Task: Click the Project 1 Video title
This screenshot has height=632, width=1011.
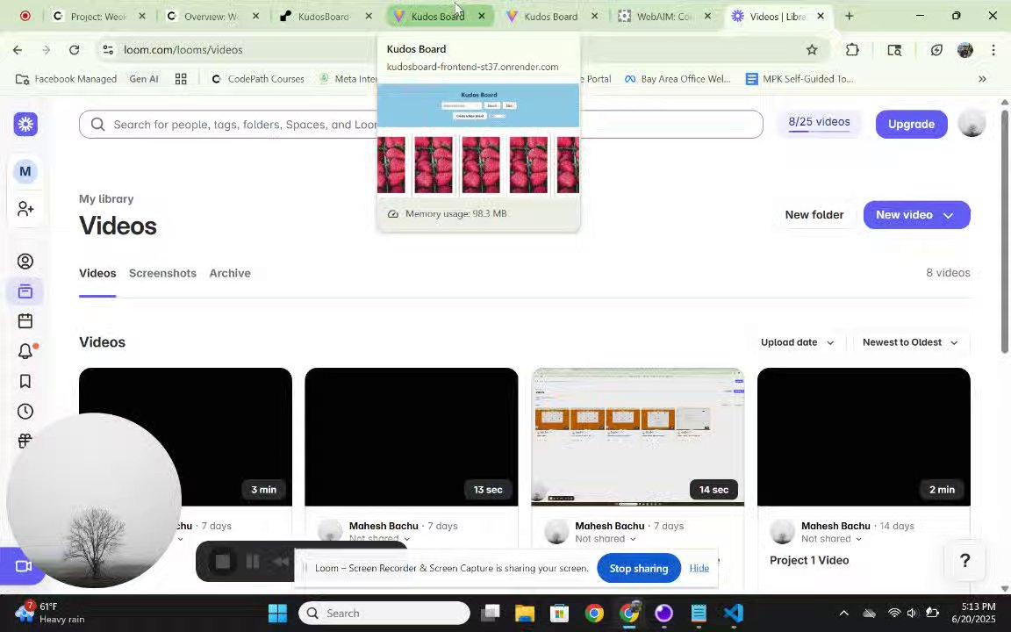Action: point(809,560)
